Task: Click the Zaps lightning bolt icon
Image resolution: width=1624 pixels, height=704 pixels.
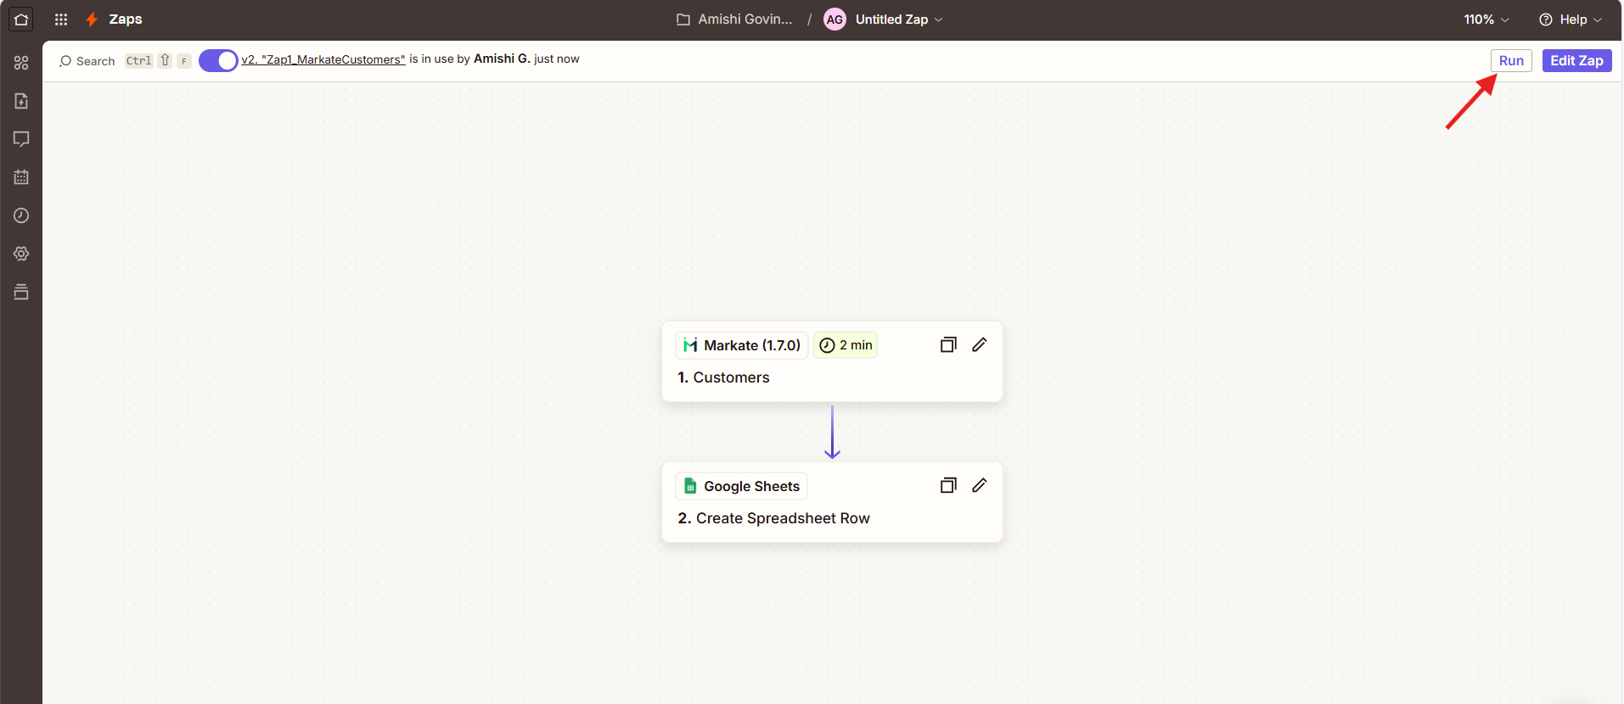Action: pos(92,20)
